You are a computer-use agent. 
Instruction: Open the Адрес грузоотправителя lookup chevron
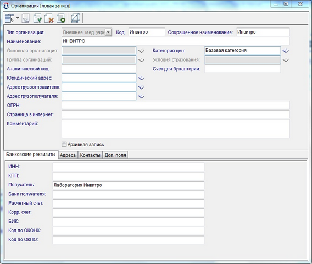[x=141, y=87]
